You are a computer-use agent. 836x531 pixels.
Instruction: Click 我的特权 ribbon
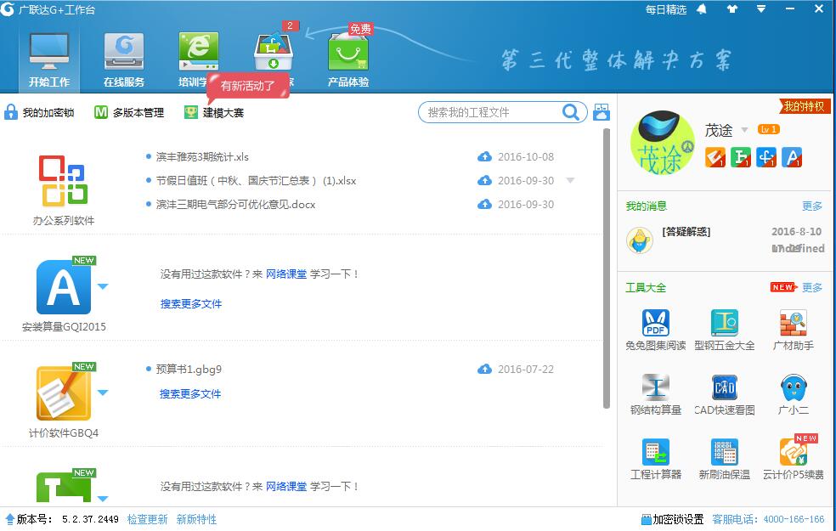pyautogui.click(x=804, y=106)
